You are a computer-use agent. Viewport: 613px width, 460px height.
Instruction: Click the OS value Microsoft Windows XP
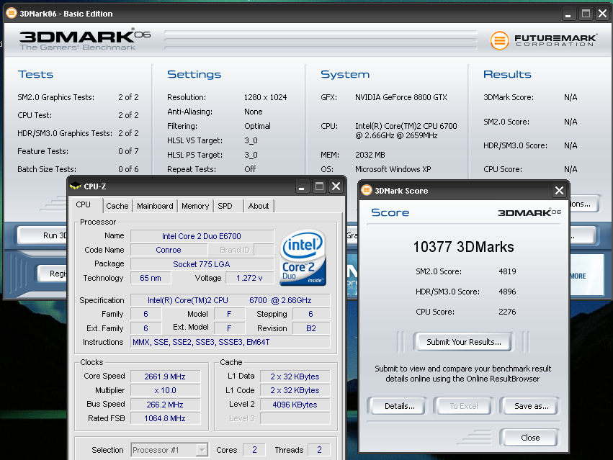coord(393,169)
